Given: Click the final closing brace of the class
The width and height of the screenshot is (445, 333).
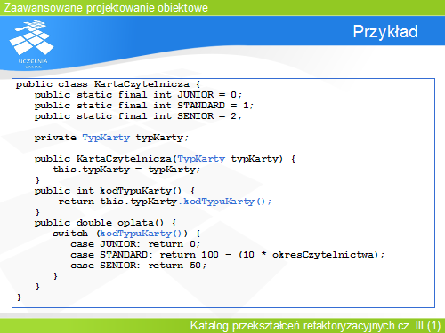Looking at the screenshot, I should tap(19, 297).
